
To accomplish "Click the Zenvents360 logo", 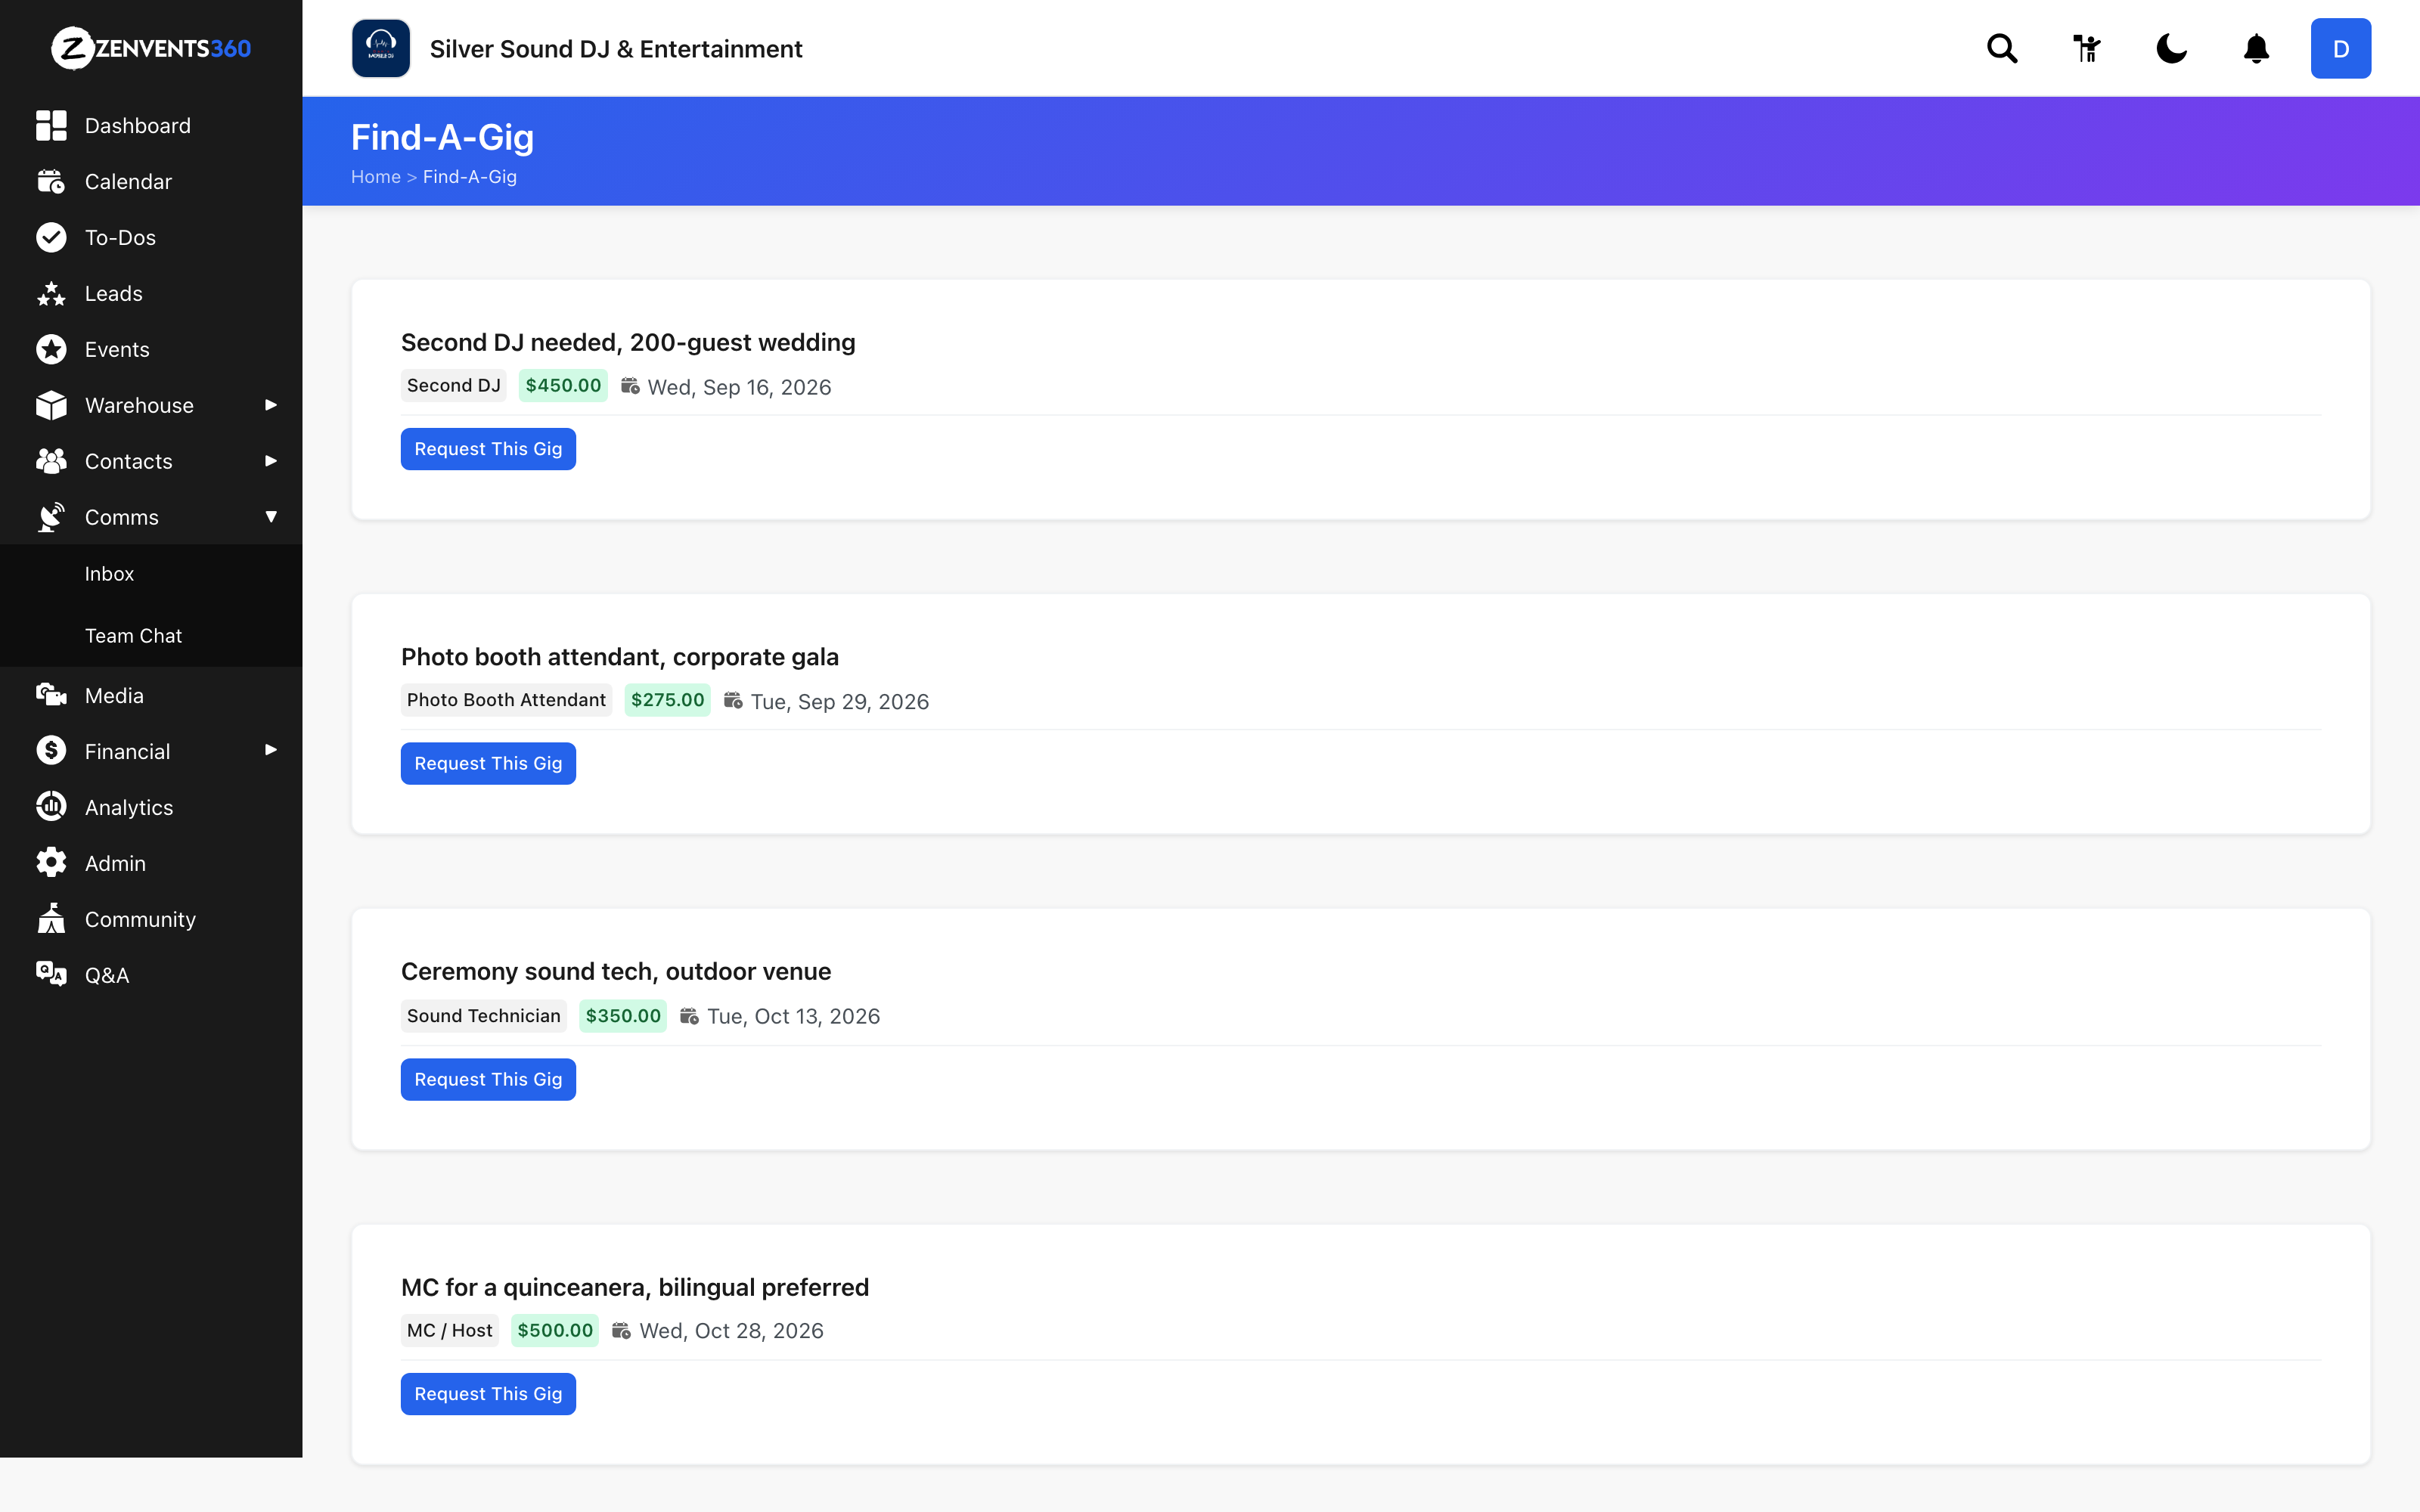I will (151, 48).
